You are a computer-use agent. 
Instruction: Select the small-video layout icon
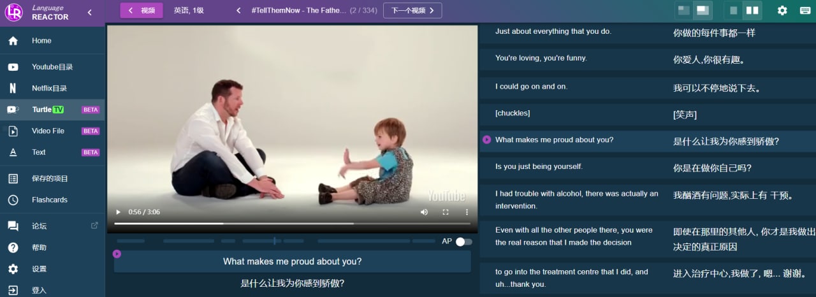[x=684, y=10]
